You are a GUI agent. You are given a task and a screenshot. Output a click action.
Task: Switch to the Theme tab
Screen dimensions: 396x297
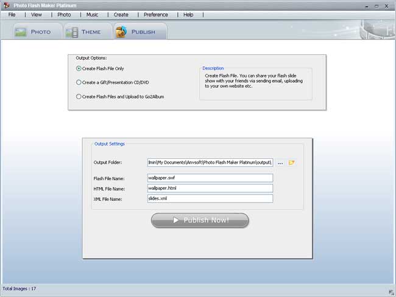(88, 32)
